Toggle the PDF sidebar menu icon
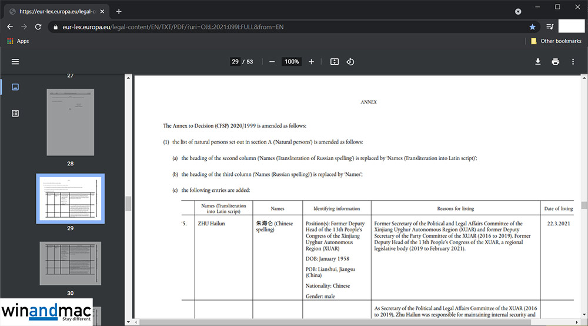588x326 pixels. point(15,62)
